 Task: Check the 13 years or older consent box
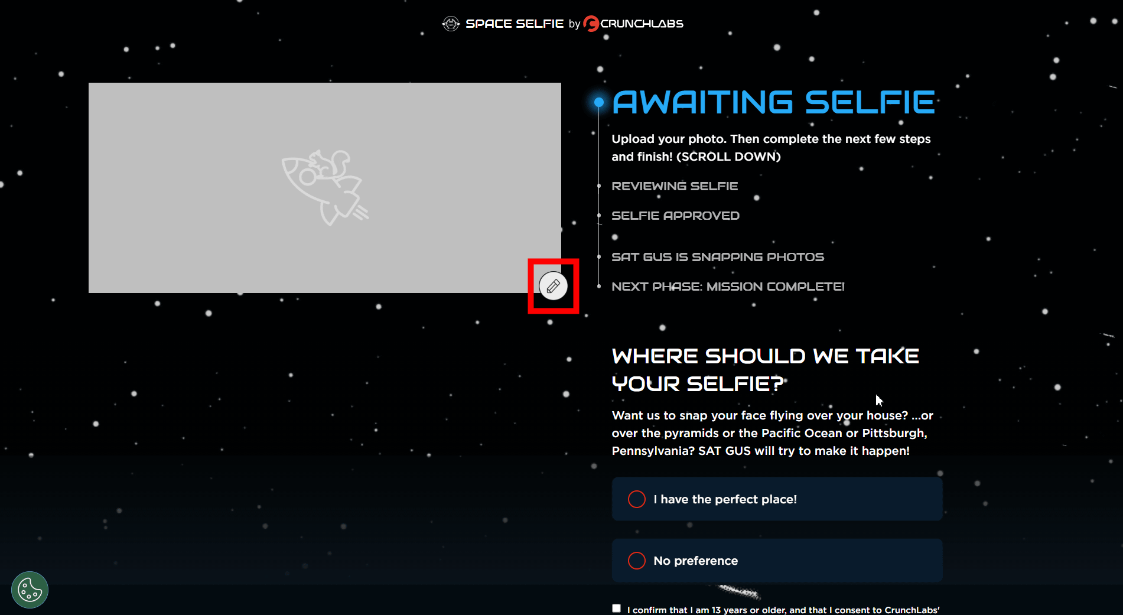click(617, 609)
